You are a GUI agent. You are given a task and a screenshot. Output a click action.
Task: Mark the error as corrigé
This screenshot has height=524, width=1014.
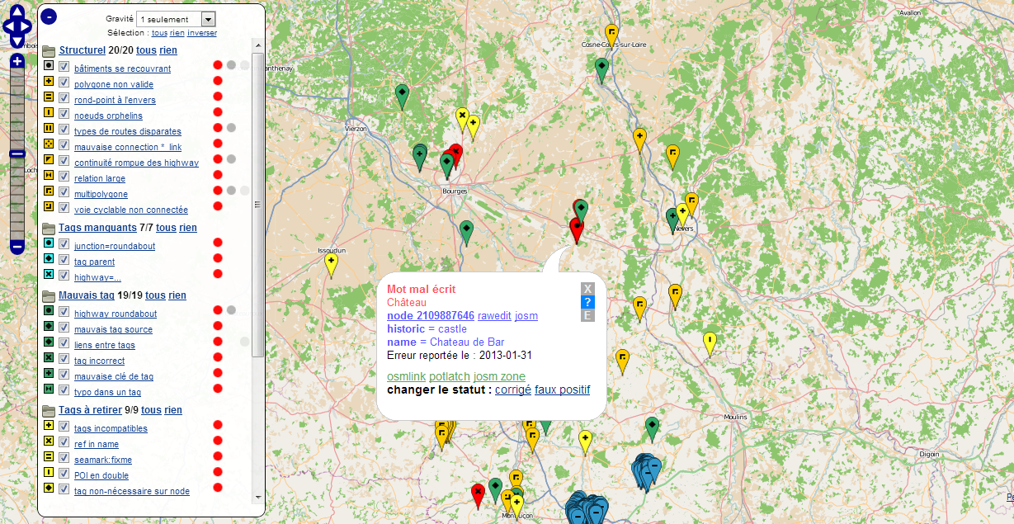[x=512, y=389]
